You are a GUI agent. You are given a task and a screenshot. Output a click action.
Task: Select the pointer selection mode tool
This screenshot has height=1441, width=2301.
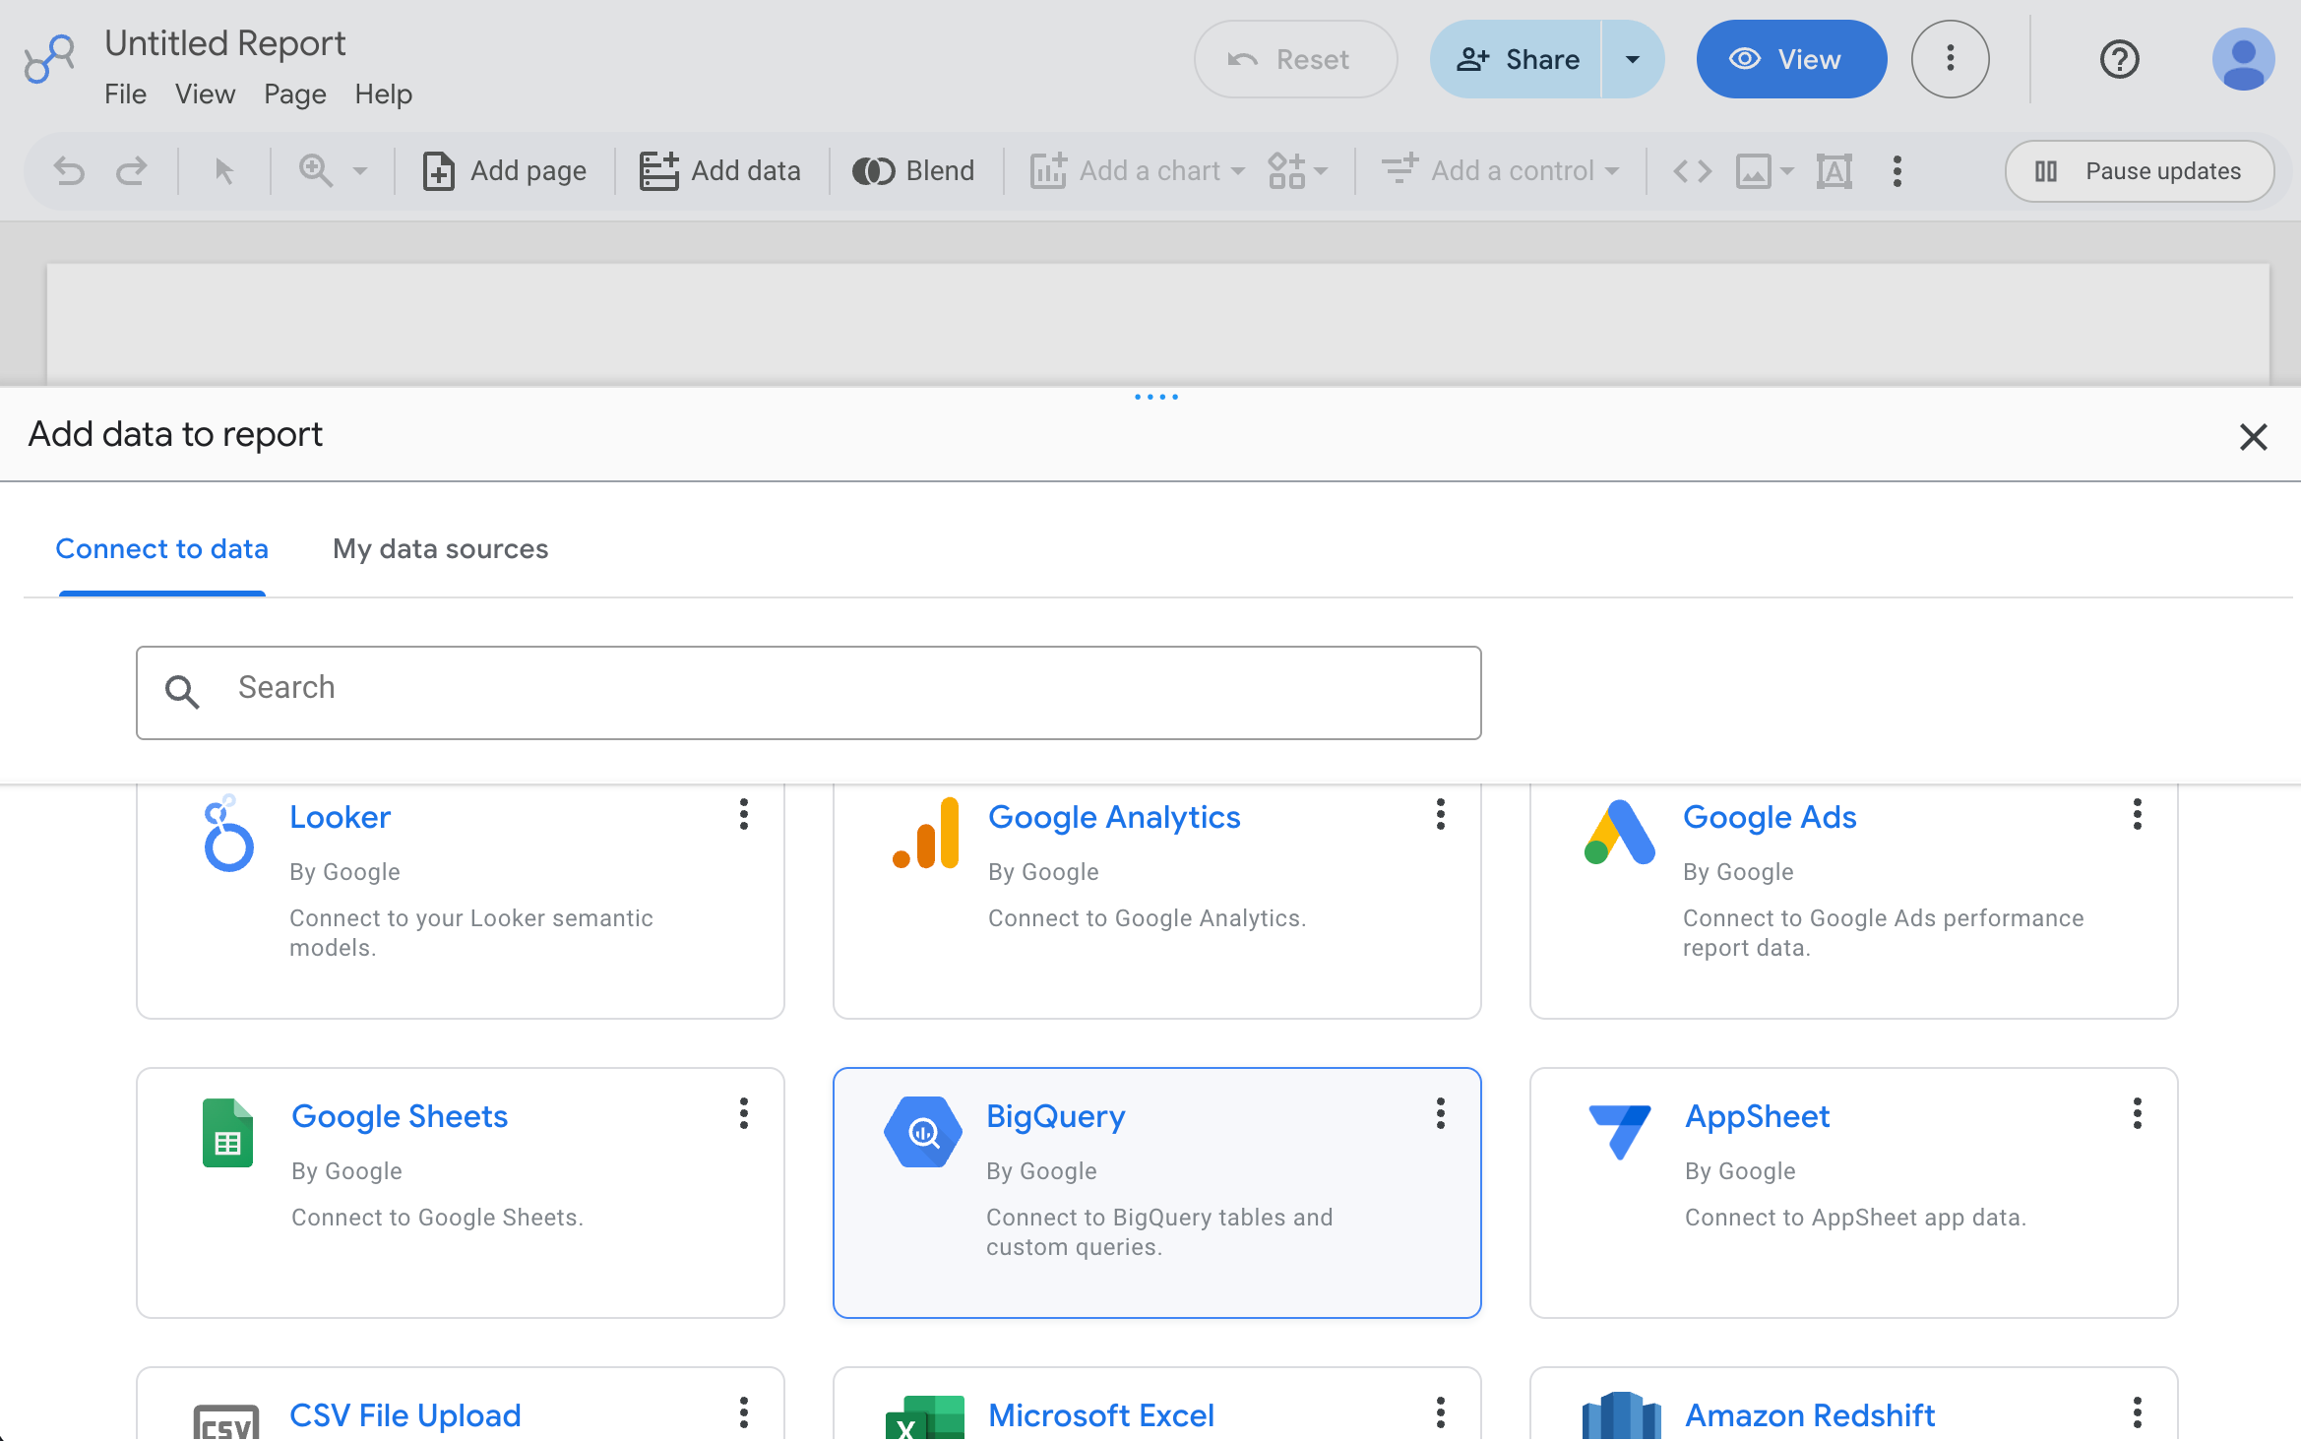(x=224, y=171)
